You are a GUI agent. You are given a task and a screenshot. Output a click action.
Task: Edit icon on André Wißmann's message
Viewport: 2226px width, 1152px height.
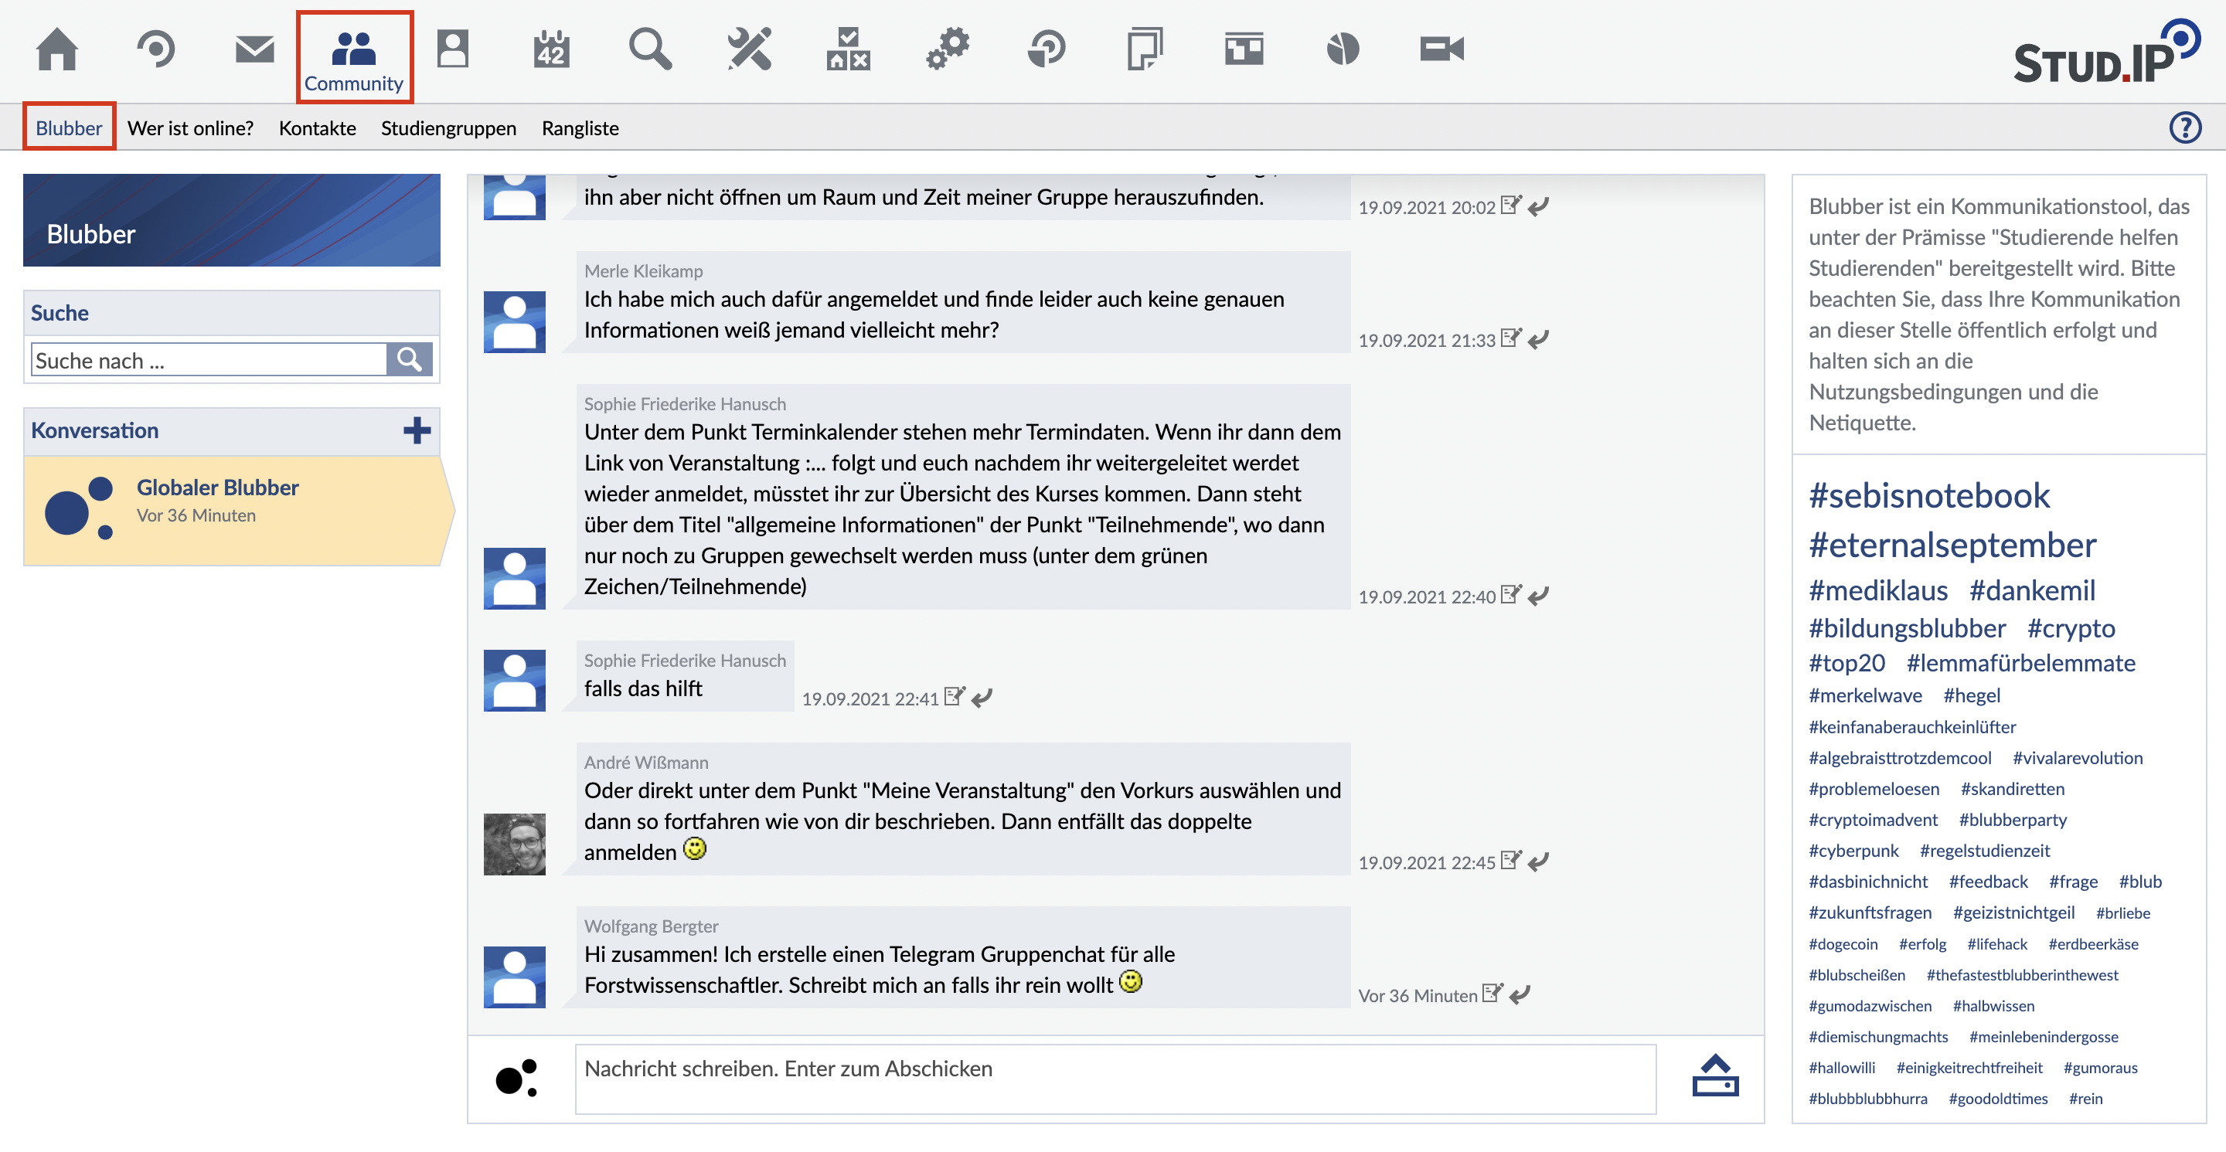click(x=1510, y=860)
